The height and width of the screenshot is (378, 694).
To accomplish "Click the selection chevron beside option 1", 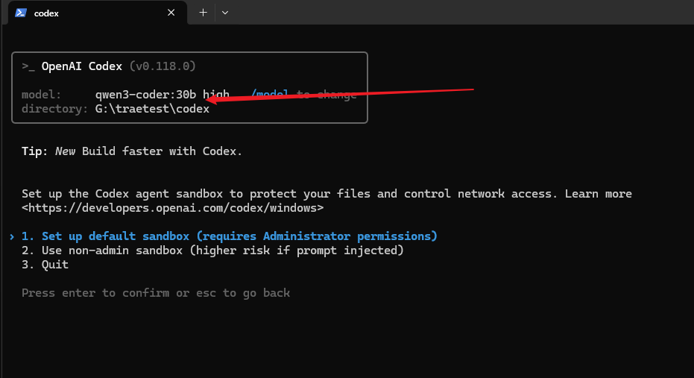I will [12, 237].
